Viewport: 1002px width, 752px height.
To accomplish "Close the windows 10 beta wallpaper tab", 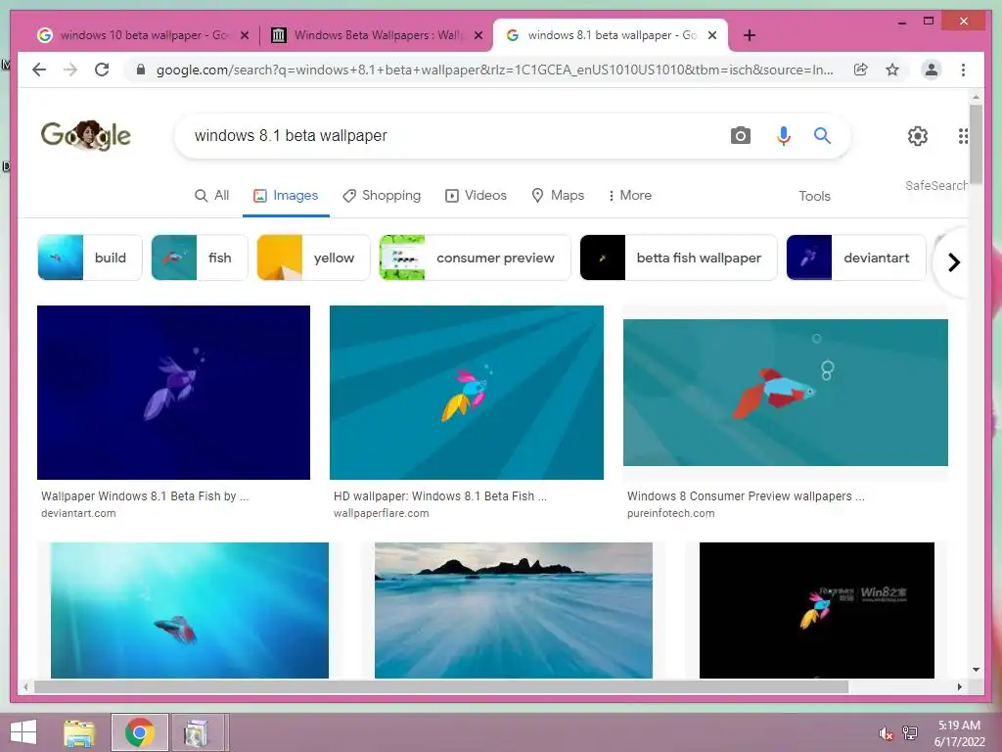I will click(x=244, y=35).
